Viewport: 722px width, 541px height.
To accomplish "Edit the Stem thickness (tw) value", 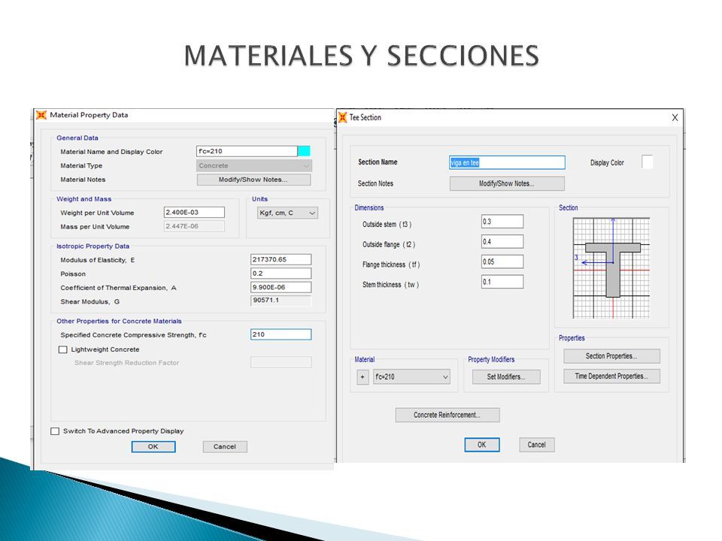I will pyautogui.click(x=502, y=282).
